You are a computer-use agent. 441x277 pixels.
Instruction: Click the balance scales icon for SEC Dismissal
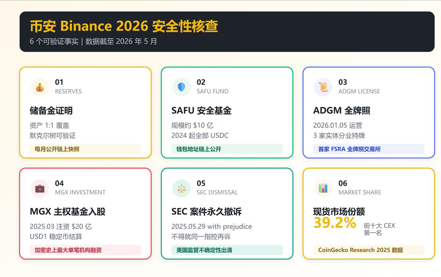coord(182,188)
